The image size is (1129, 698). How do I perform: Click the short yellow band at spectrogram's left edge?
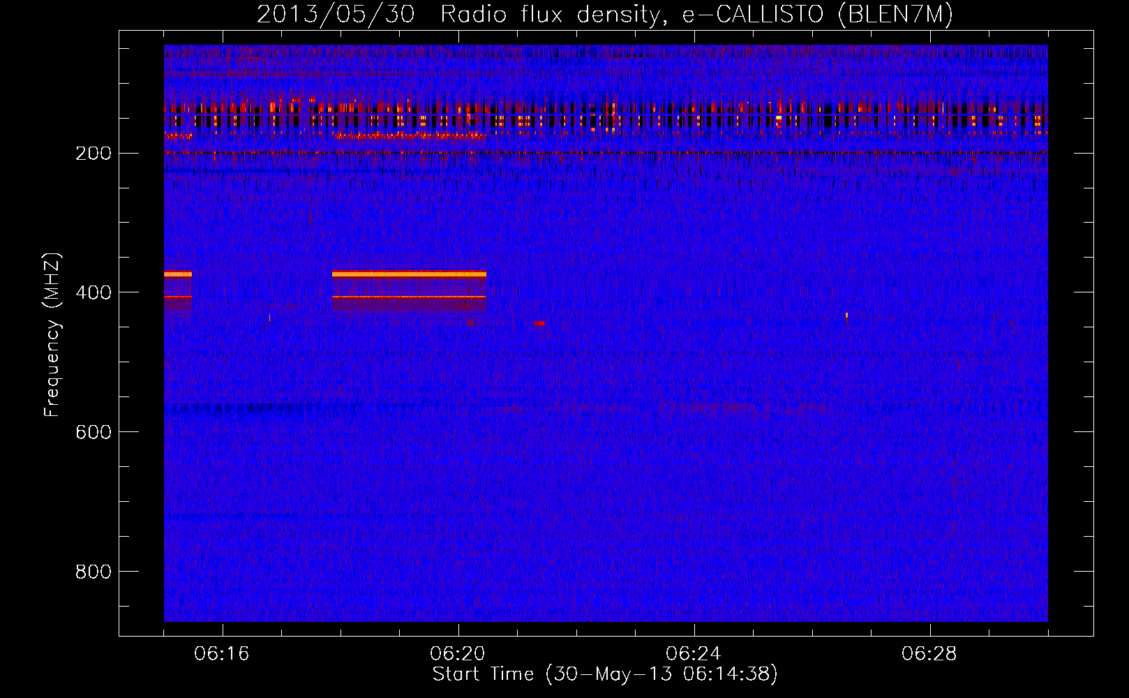click(178, 274)
